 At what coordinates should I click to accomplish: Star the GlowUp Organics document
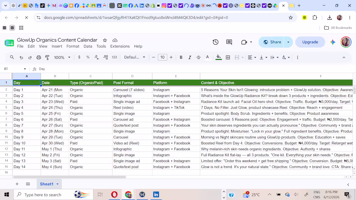click(105, 40)
